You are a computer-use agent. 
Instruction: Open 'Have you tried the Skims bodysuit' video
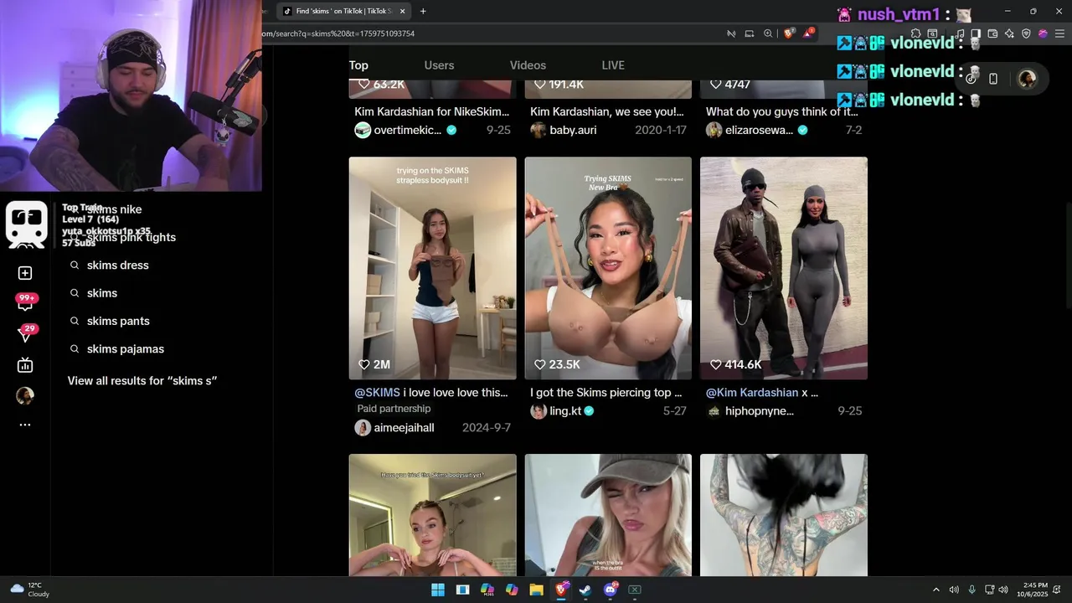(432, 515)
